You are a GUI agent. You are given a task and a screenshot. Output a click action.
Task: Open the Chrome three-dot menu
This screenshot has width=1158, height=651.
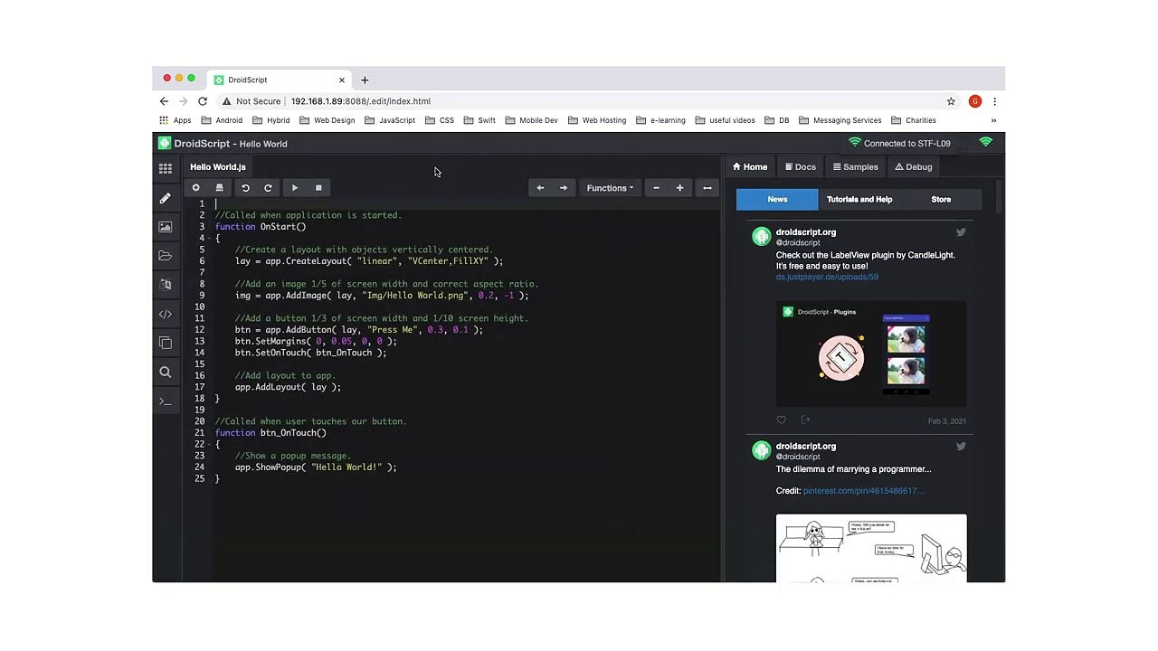994,101
